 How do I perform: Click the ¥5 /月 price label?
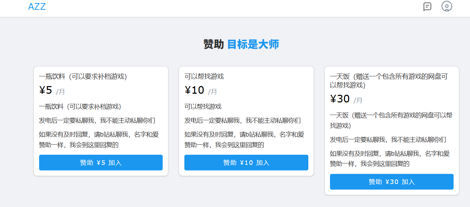pos(52,91)
